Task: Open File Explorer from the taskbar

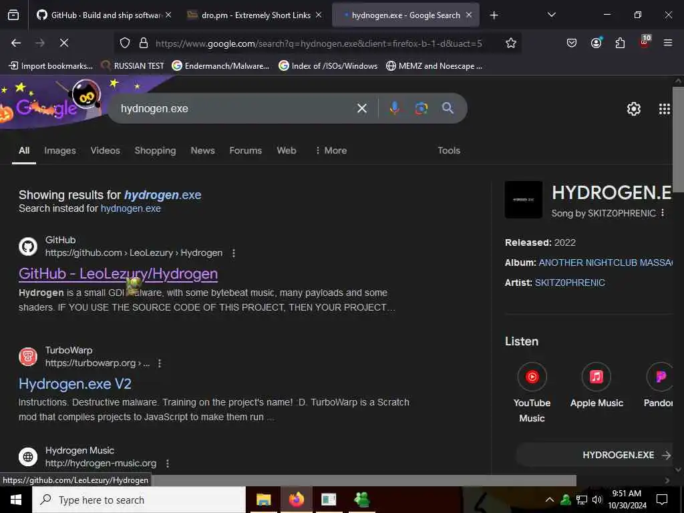Action: [x=263, y=500]
